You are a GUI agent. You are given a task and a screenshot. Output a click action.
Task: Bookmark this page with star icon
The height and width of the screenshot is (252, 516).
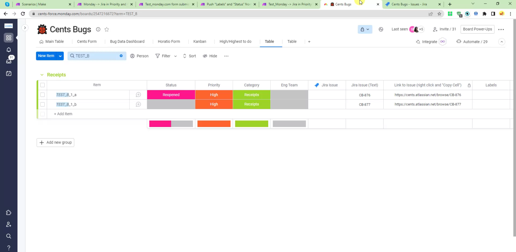(439, 14)
